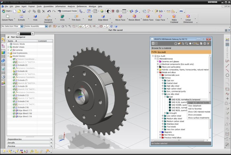Open the Insert menu
Screen dimensions: 231x155
(x=24, y=7)
